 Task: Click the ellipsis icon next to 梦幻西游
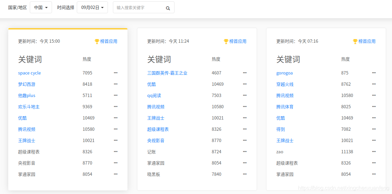coord(116,84)
